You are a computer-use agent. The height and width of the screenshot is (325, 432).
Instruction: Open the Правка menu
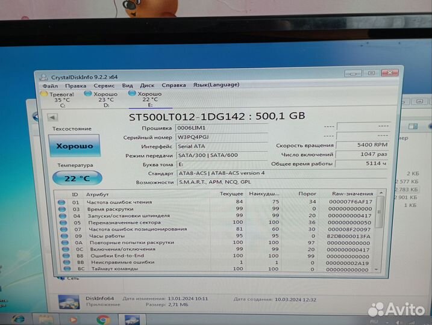click(x=75, y=86)
